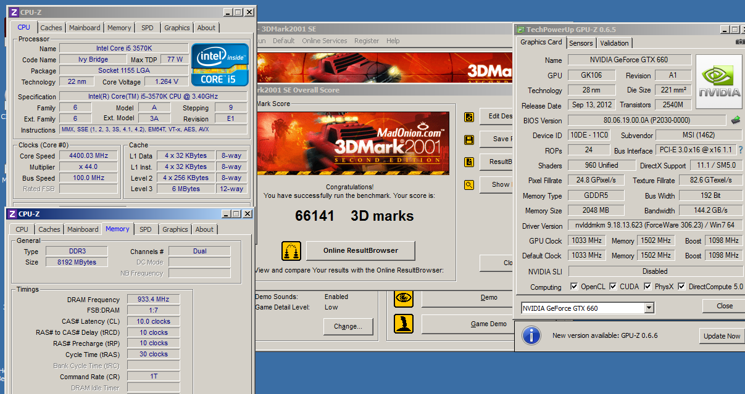Open the SPD tab in top CPU-Z window
Image resolution: width=745 pixels, height=394 pixels.
tap(148, 28)
